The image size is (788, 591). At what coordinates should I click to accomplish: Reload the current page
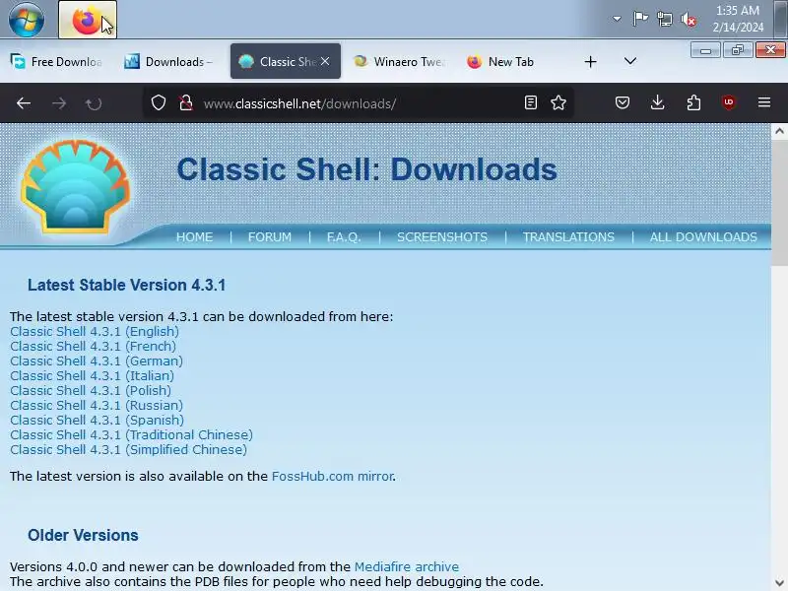[94, 103]
